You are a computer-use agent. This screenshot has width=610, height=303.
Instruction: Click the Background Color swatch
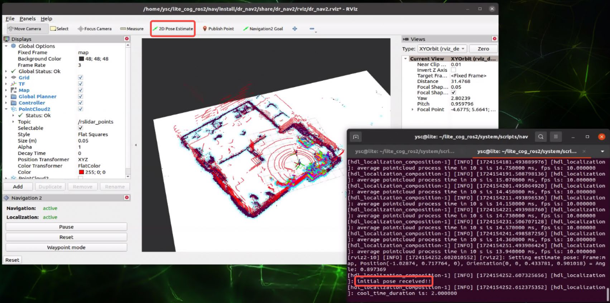pyautogui.click(x=81, y=59)
